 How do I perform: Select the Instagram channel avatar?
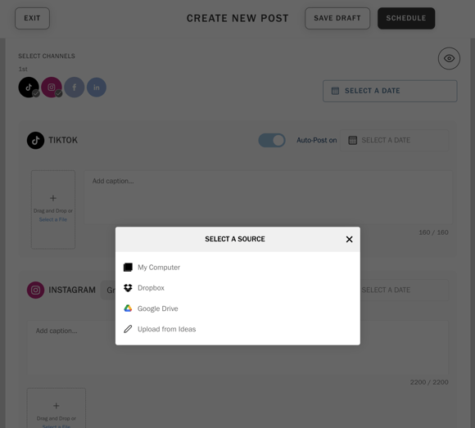tap(52, 88)
